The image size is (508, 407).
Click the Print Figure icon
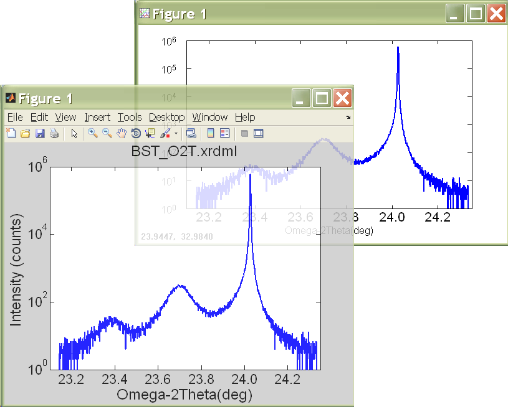tap(54, 133)
